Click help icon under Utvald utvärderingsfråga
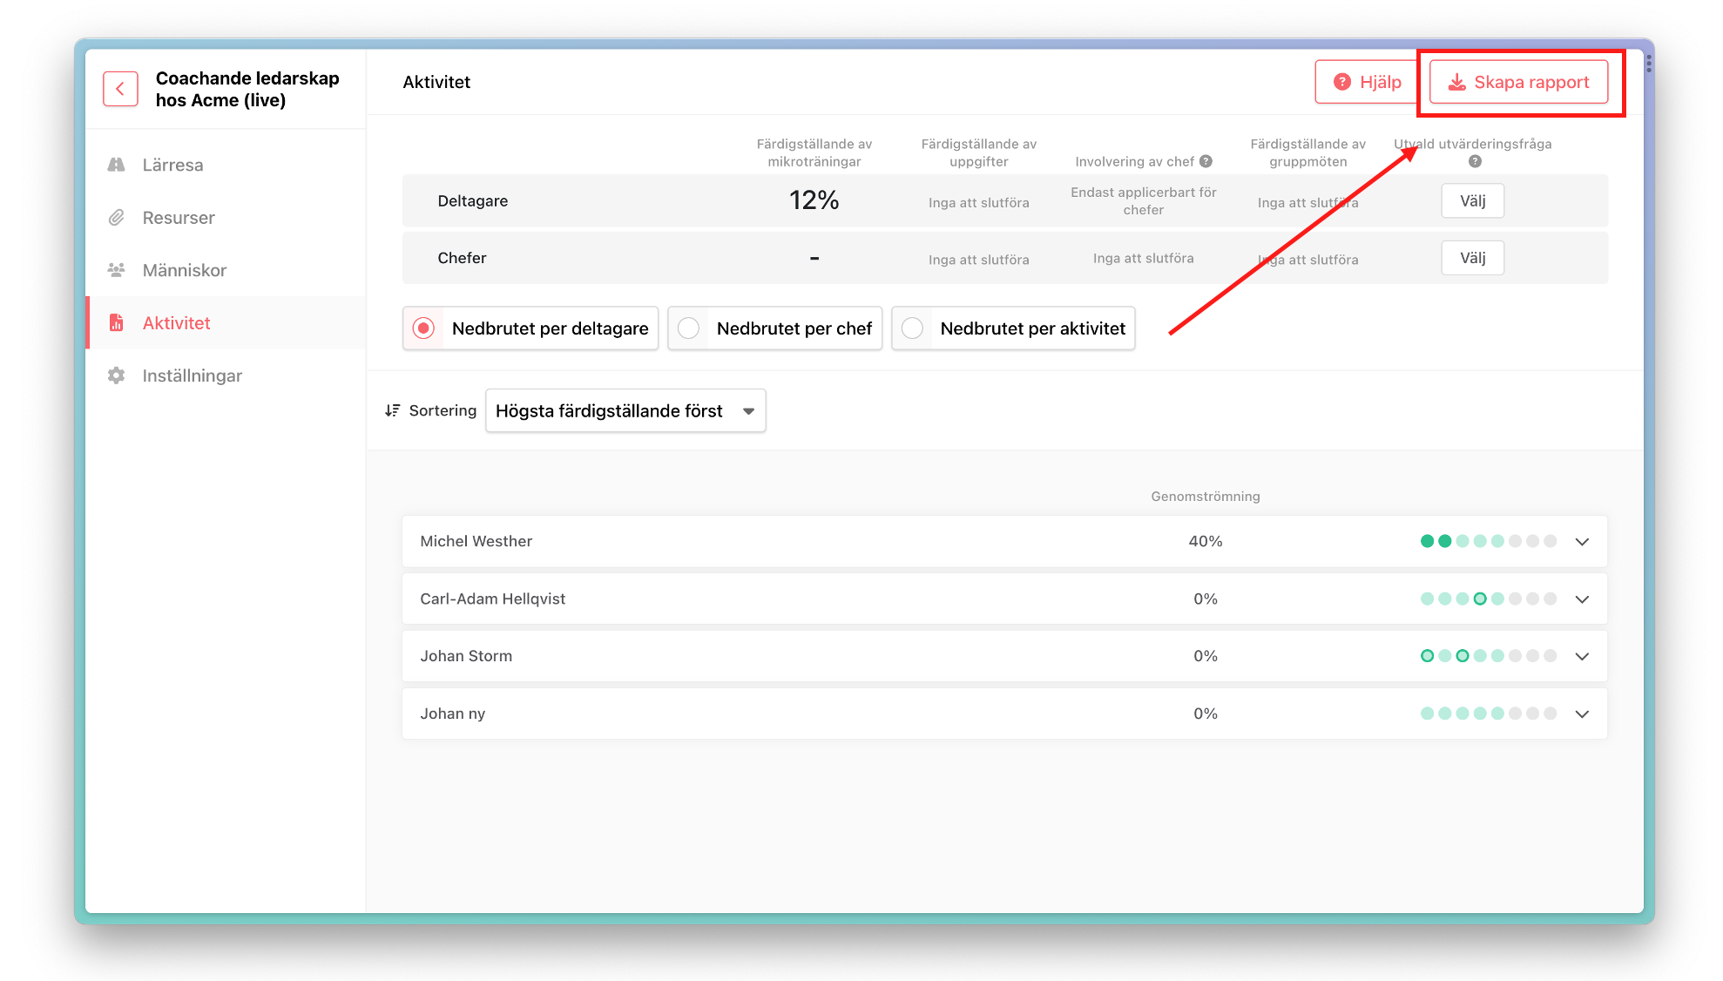Viewport: 1723px width, 981px height. click(1475, 161)
